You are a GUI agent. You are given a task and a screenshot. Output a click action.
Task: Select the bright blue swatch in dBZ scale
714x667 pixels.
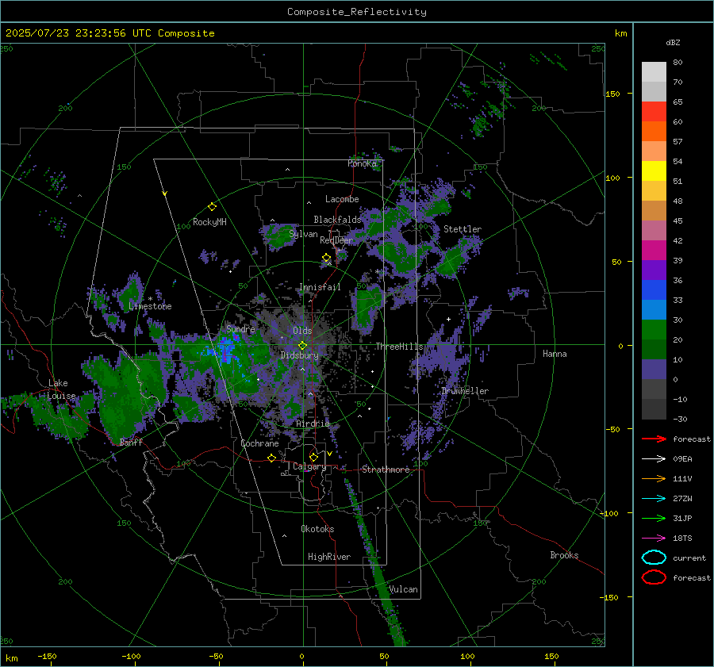(654, 290)
